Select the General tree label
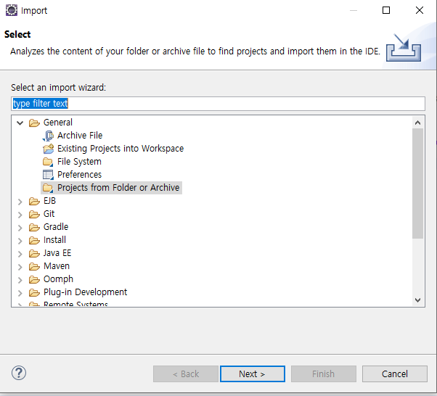 pos(58,123)
